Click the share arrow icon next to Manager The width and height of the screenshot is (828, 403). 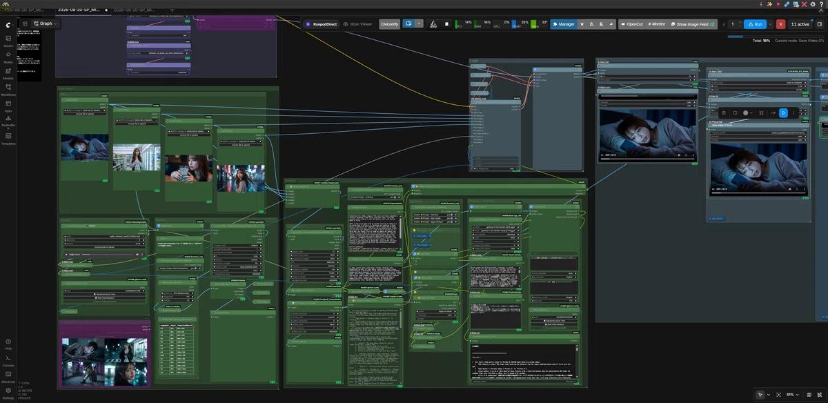point(611,24)
